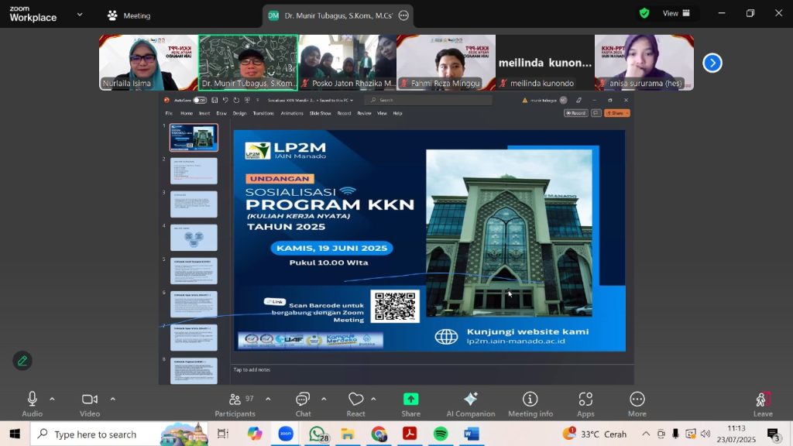Expand audio options arrow beside Audio
Viewport: 793px width, 446px height.
53,399
